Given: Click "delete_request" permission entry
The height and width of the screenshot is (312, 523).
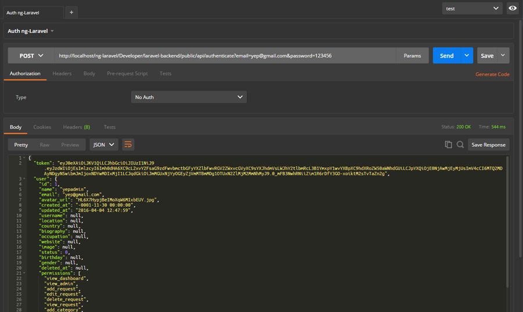Looking at the screenshot, I should (x=65, y=299).
